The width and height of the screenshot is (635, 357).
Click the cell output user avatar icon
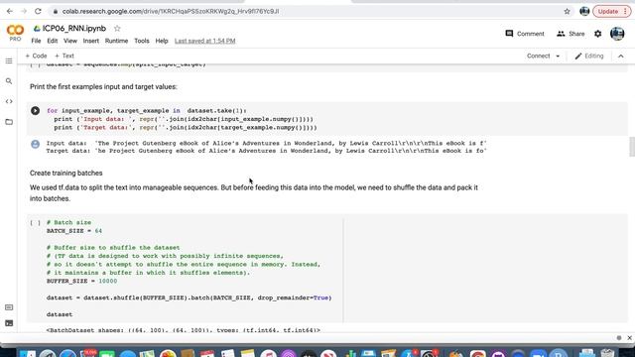pos(36,144)
